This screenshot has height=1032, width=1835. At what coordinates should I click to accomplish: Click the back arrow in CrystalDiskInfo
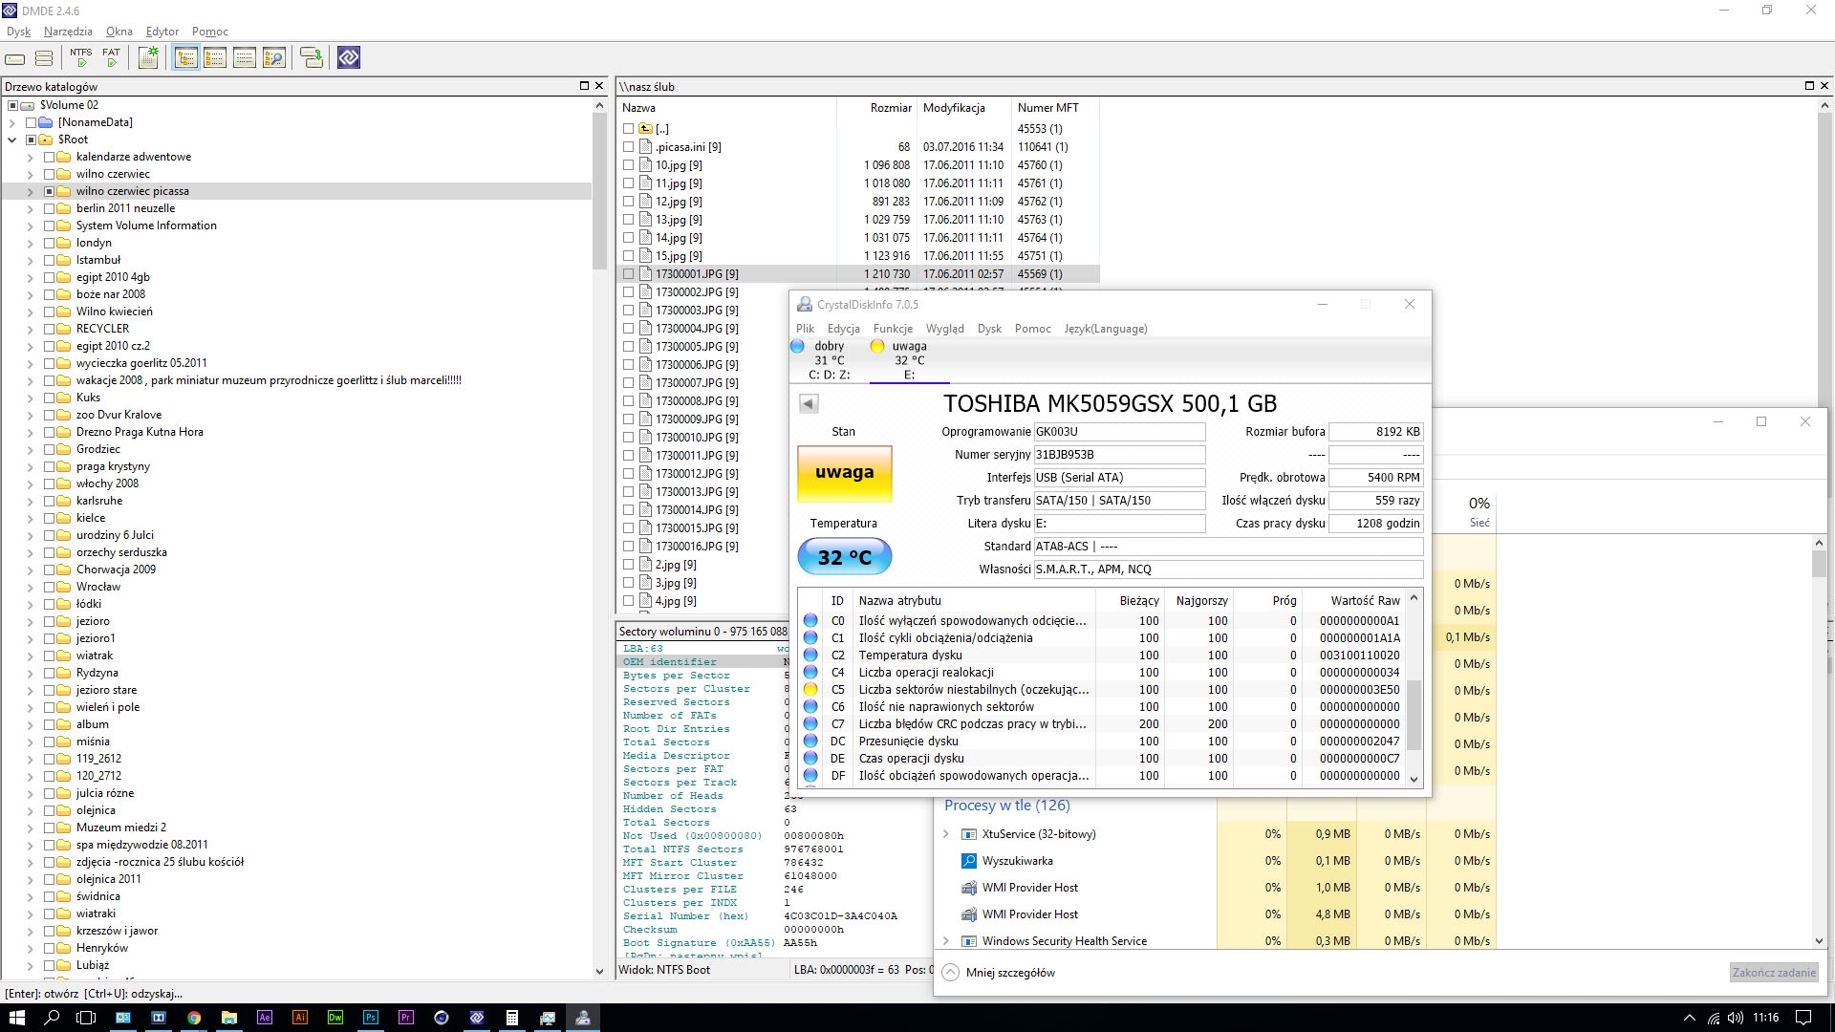(809, 403)
